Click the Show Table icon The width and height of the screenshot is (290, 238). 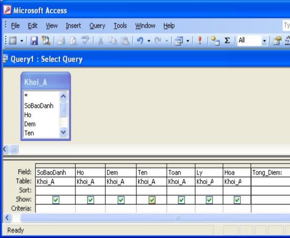(x=215, y=40)
